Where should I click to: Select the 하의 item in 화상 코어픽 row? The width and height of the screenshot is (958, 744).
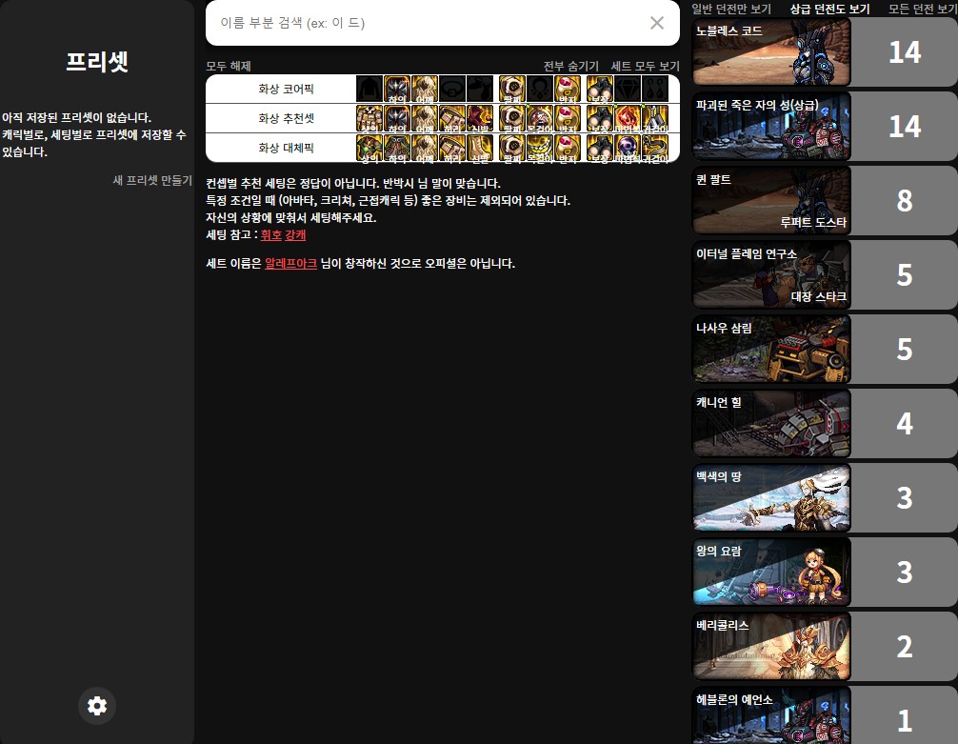click(x=397, y=90)
